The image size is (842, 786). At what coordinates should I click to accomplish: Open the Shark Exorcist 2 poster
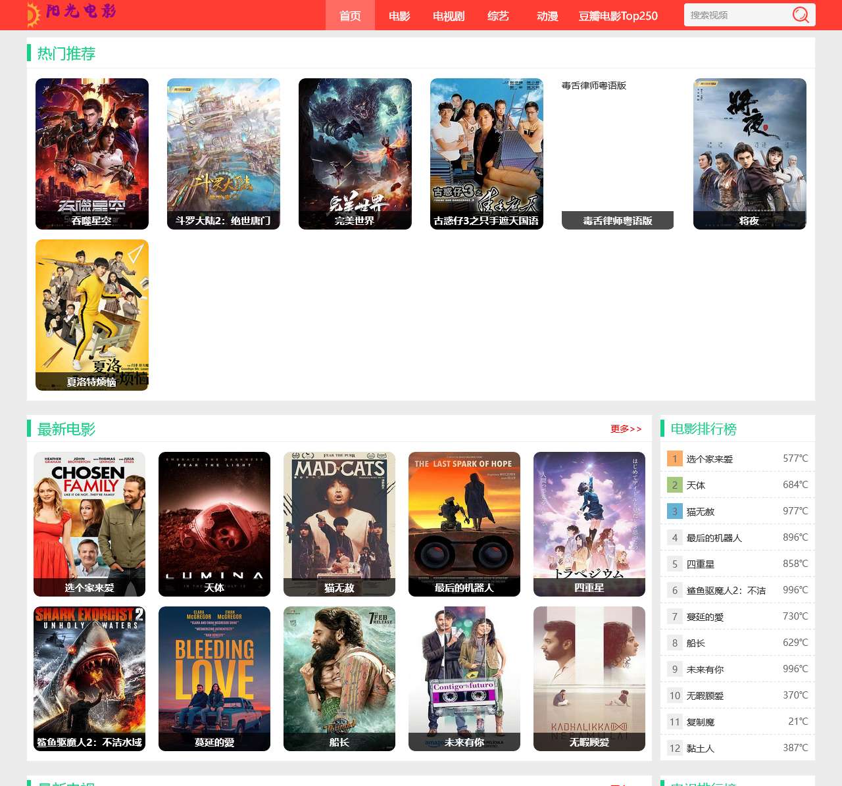(89, 679)
